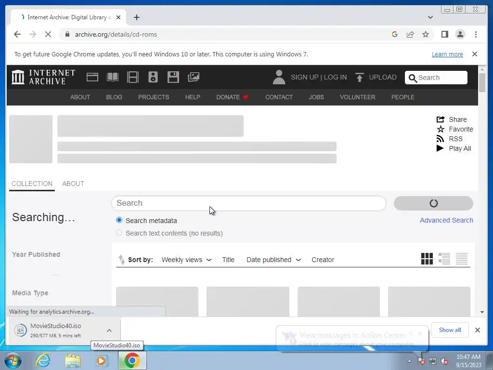Image resolution: width=493 pixels, height=370 pixels.
Task: Open Chrome side panel
Action: 444,34
